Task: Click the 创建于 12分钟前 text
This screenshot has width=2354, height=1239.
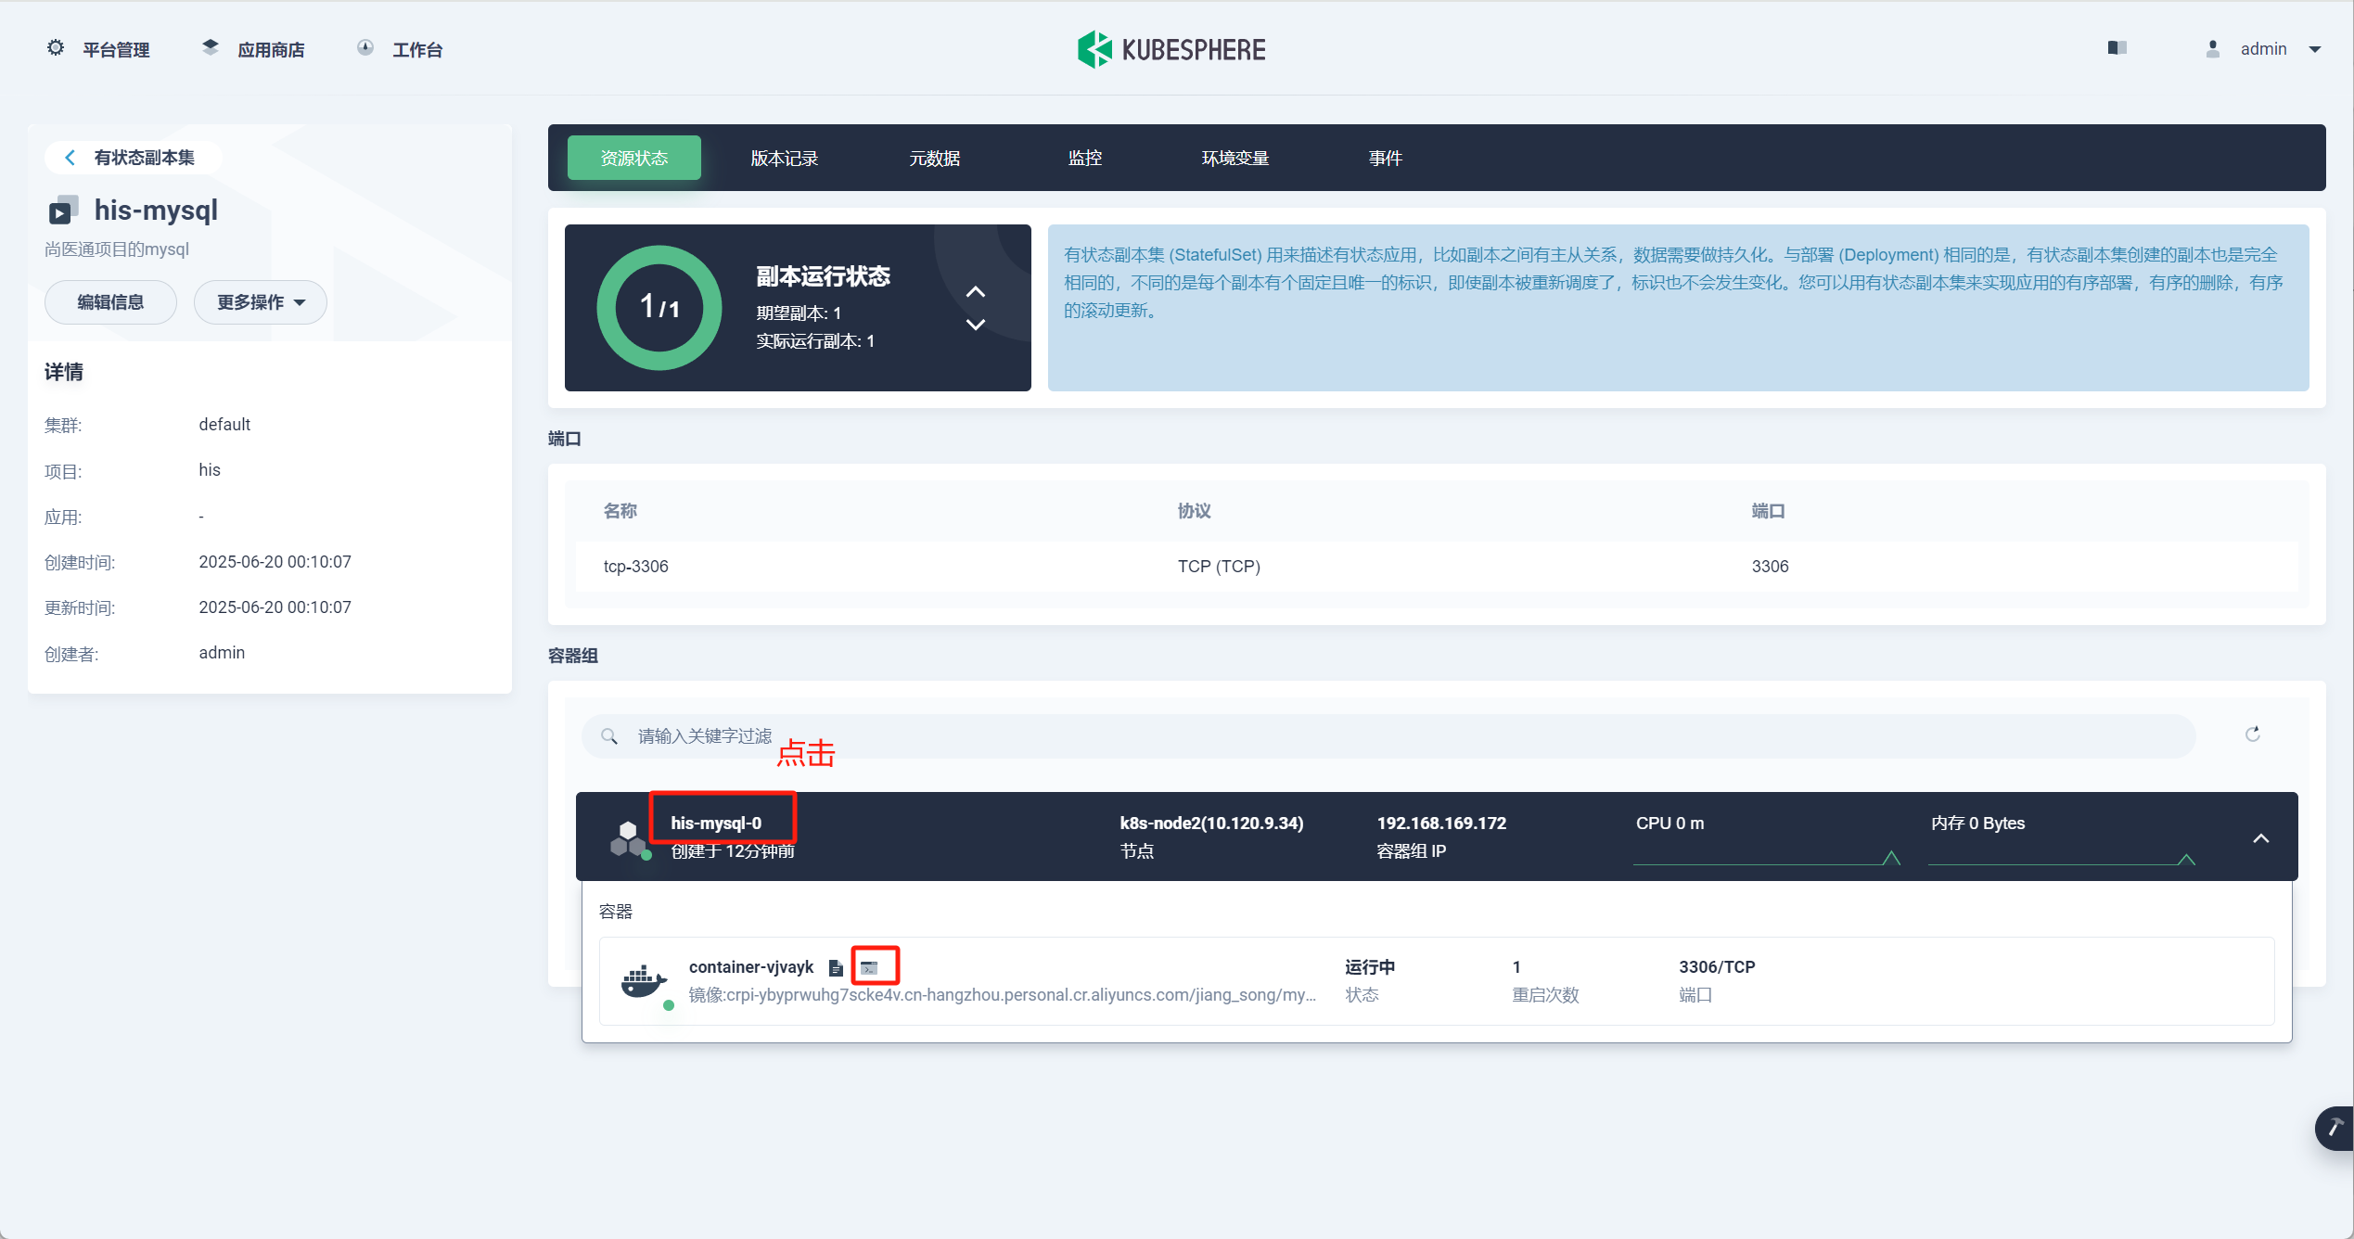Action: point(733,851)
